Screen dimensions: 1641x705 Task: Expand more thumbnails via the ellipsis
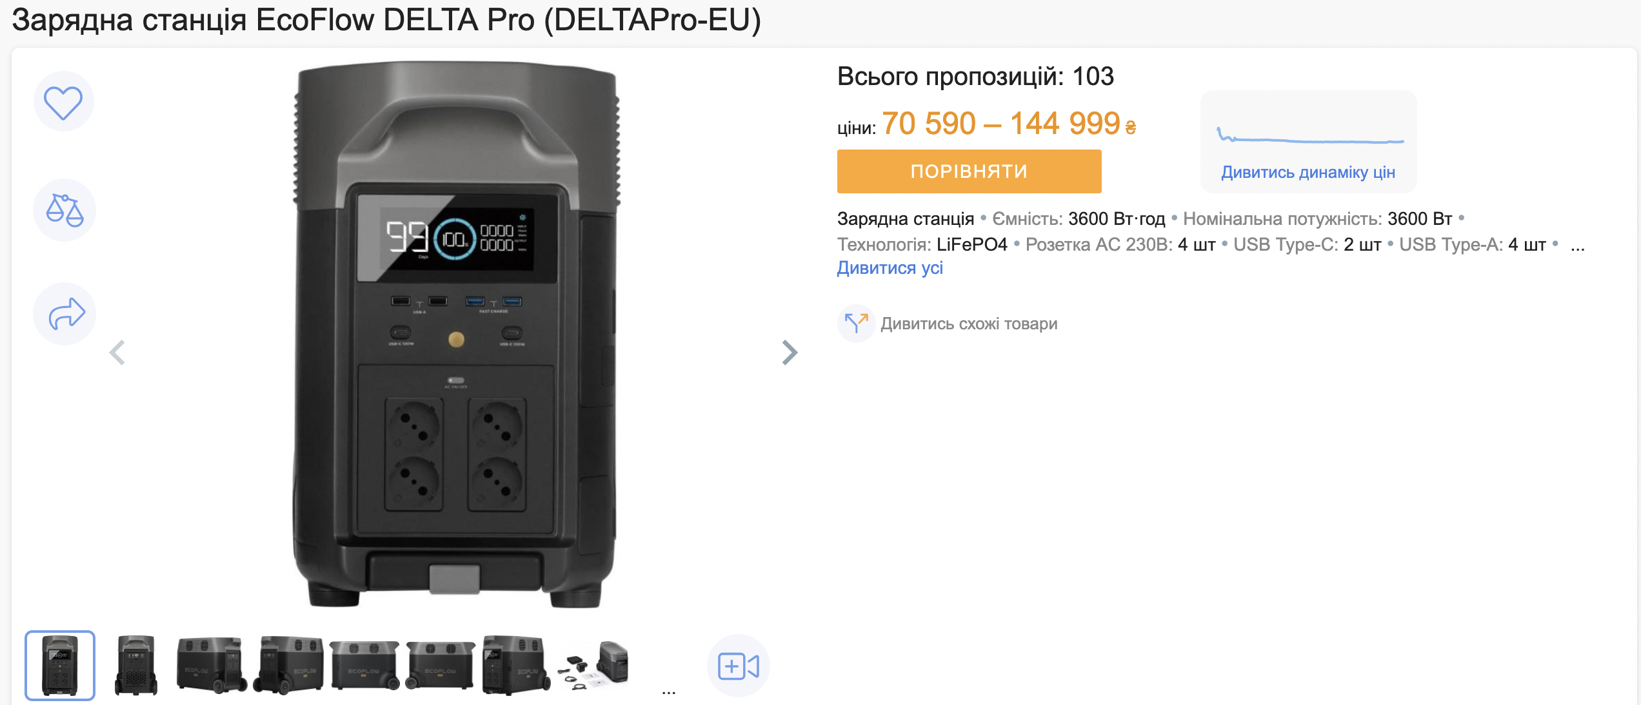pos(668,691)
